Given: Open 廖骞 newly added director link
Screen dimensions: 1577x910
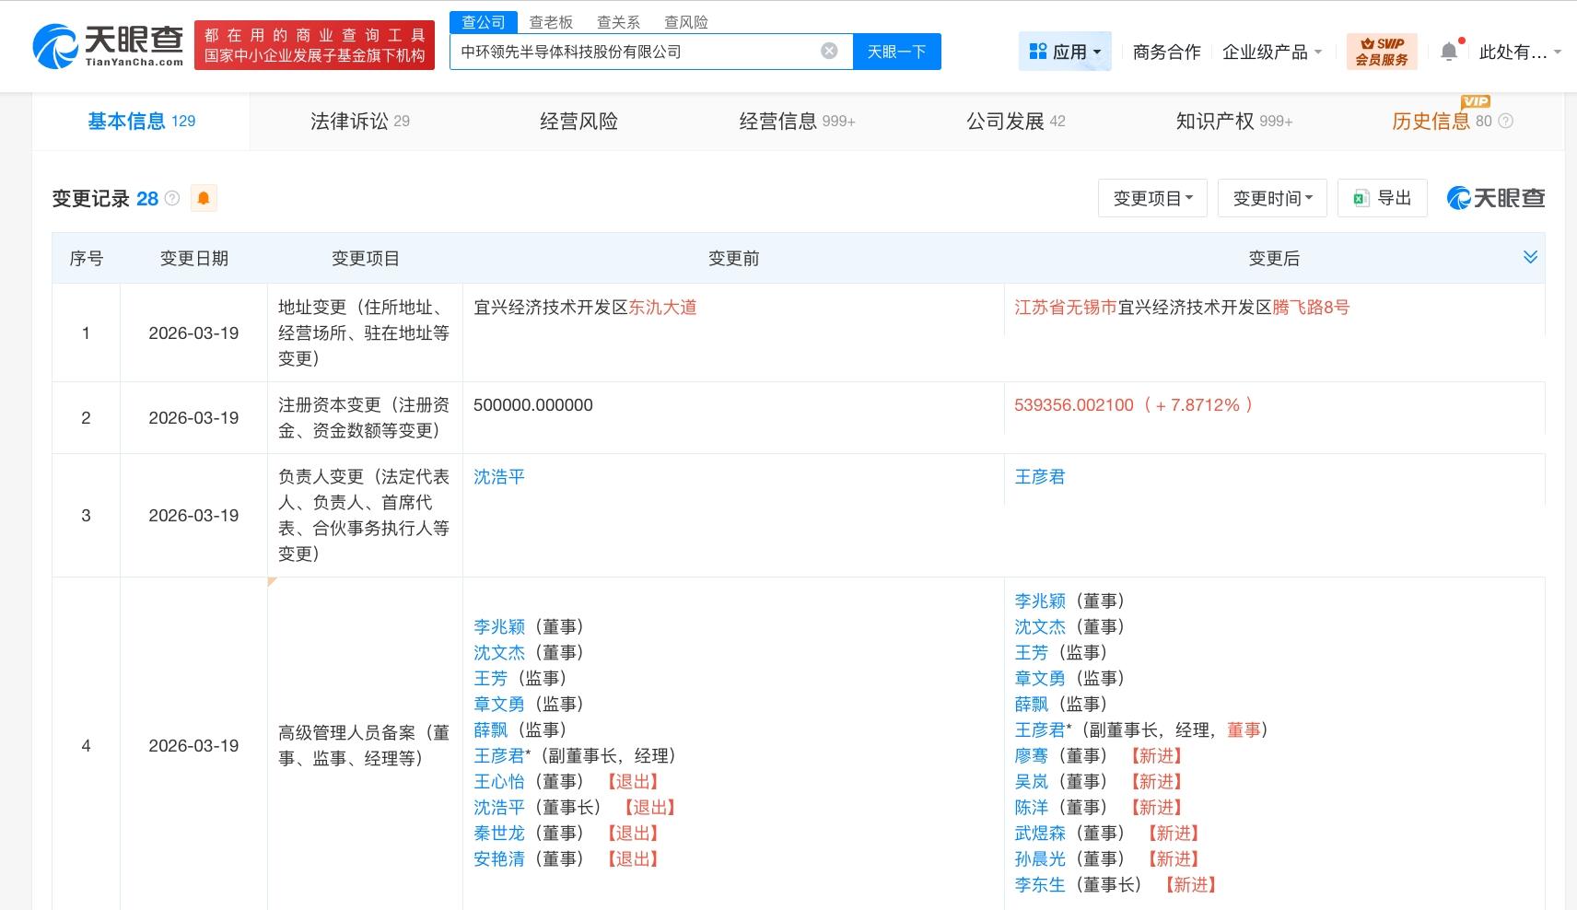Looking at the screenshot, I should click(x=1032, y=755).
